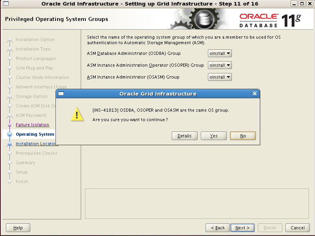This screenshot has height=236, width=315.
Task: Minimize the installer window
Action: point(294,4)
